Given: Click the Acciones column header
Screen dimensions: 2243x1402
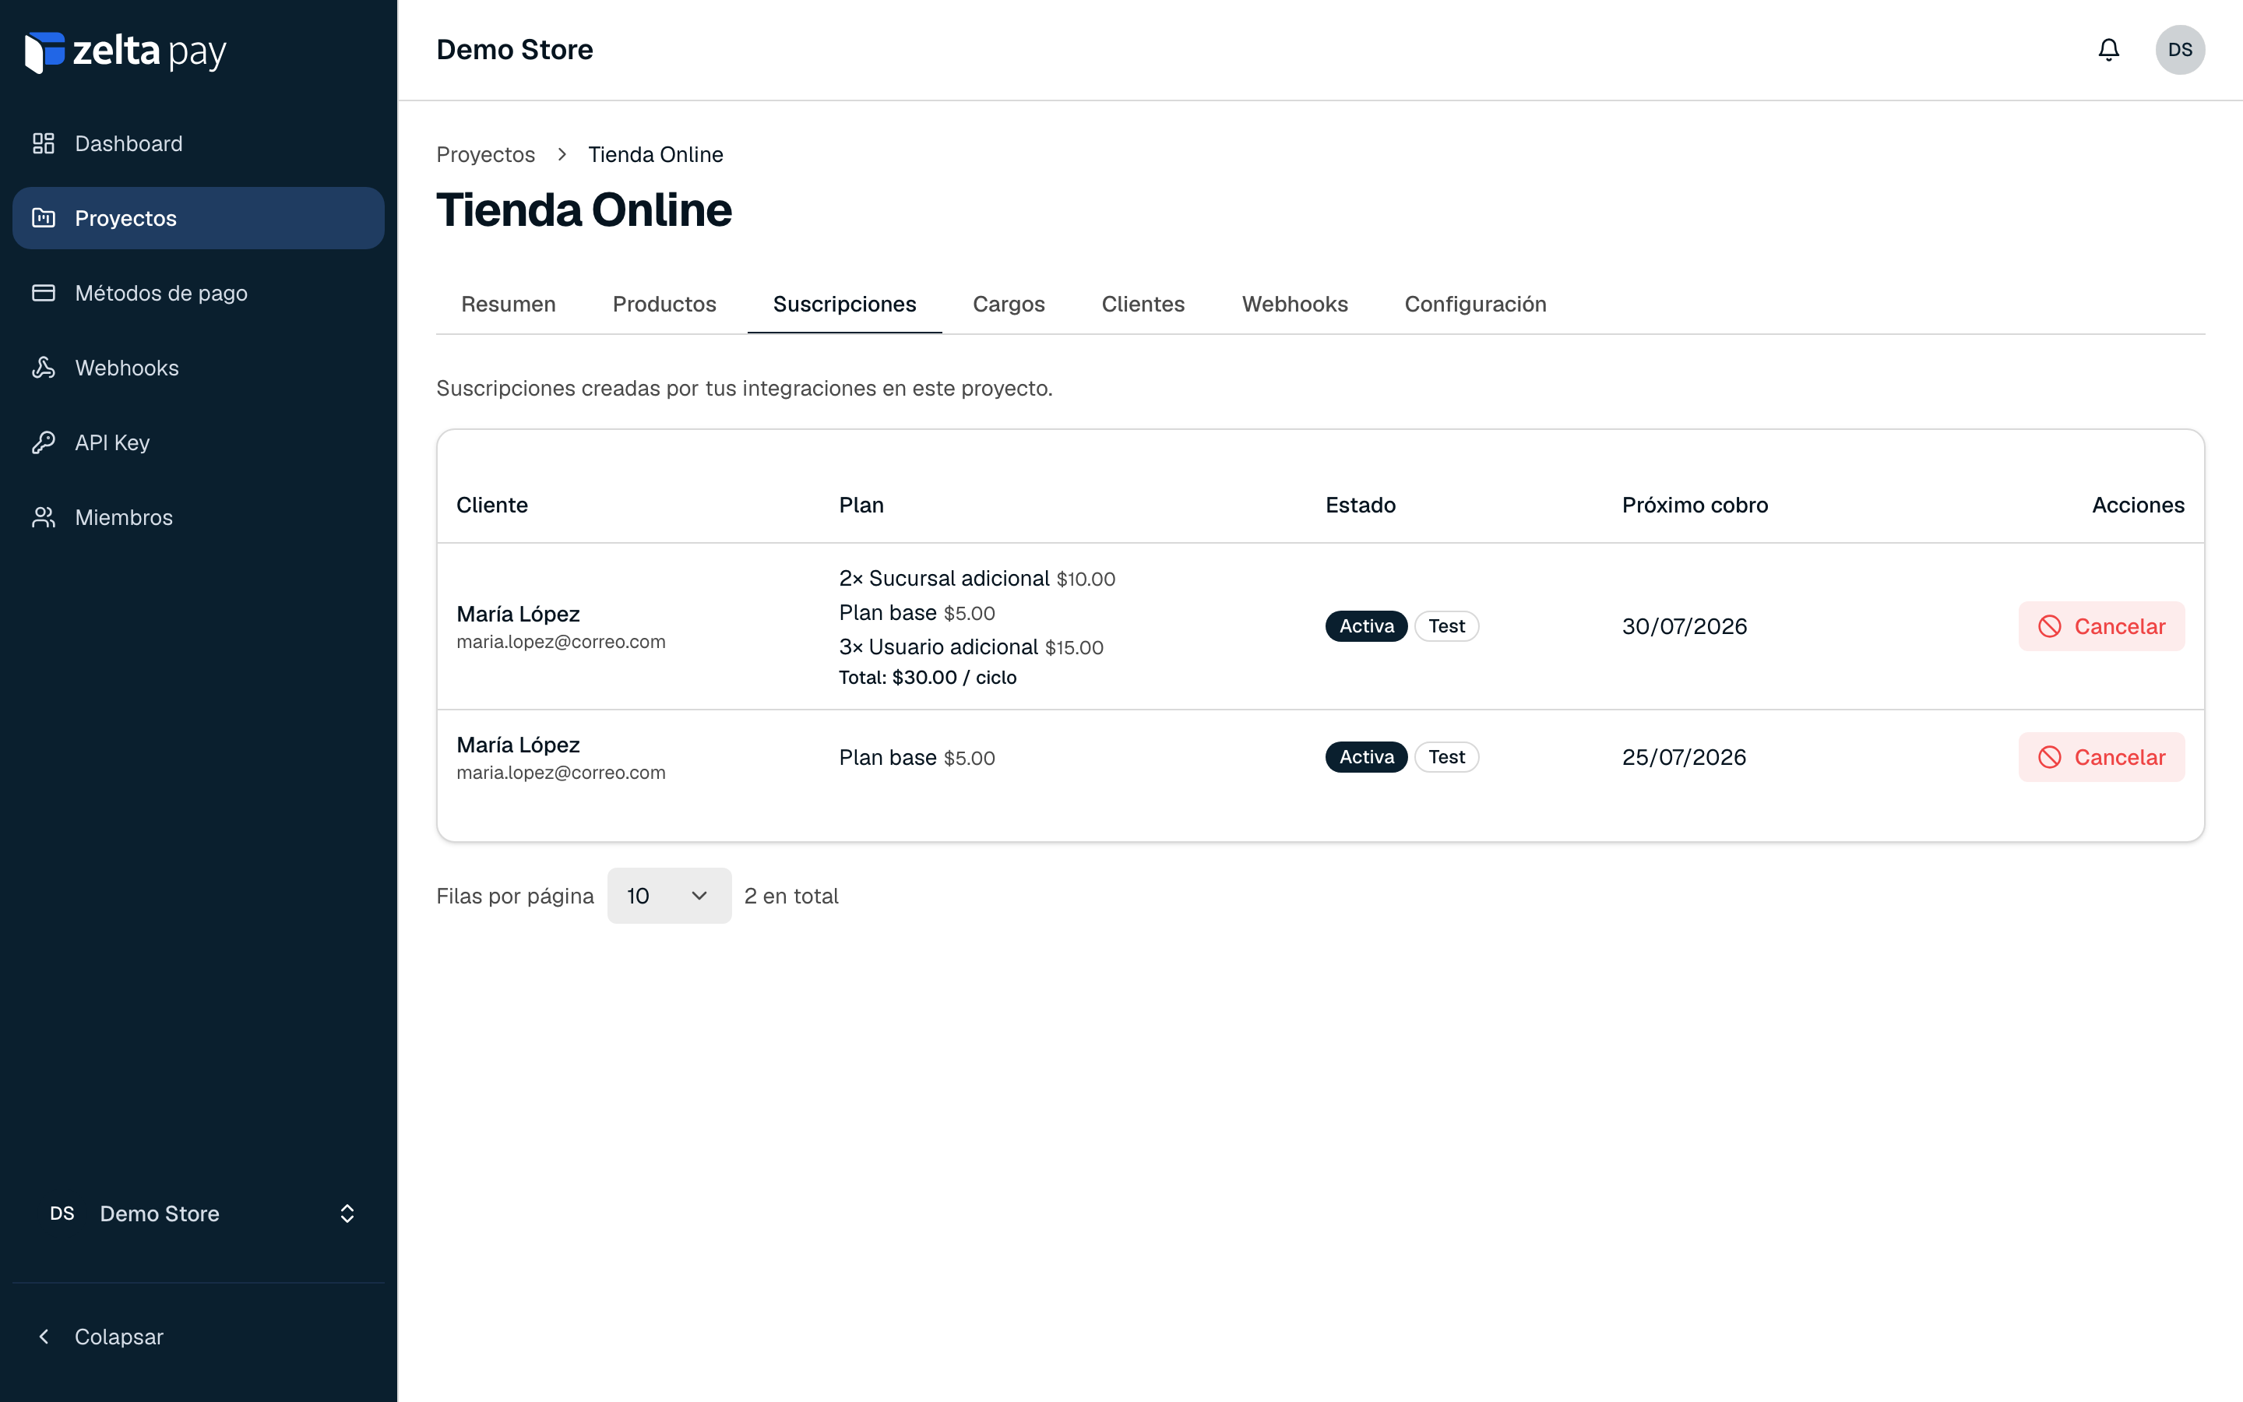Looking at the screenshot, I should [x=2137, y=505].
